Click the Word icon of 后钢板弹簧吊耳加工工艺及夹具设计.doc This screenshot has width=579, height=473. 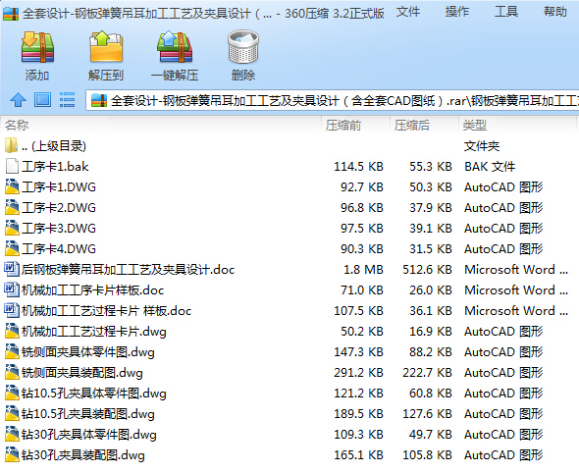pos(12,269)
